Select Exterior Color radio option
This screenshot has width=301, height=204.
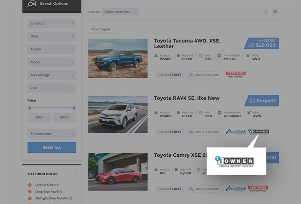click(30, 185)
